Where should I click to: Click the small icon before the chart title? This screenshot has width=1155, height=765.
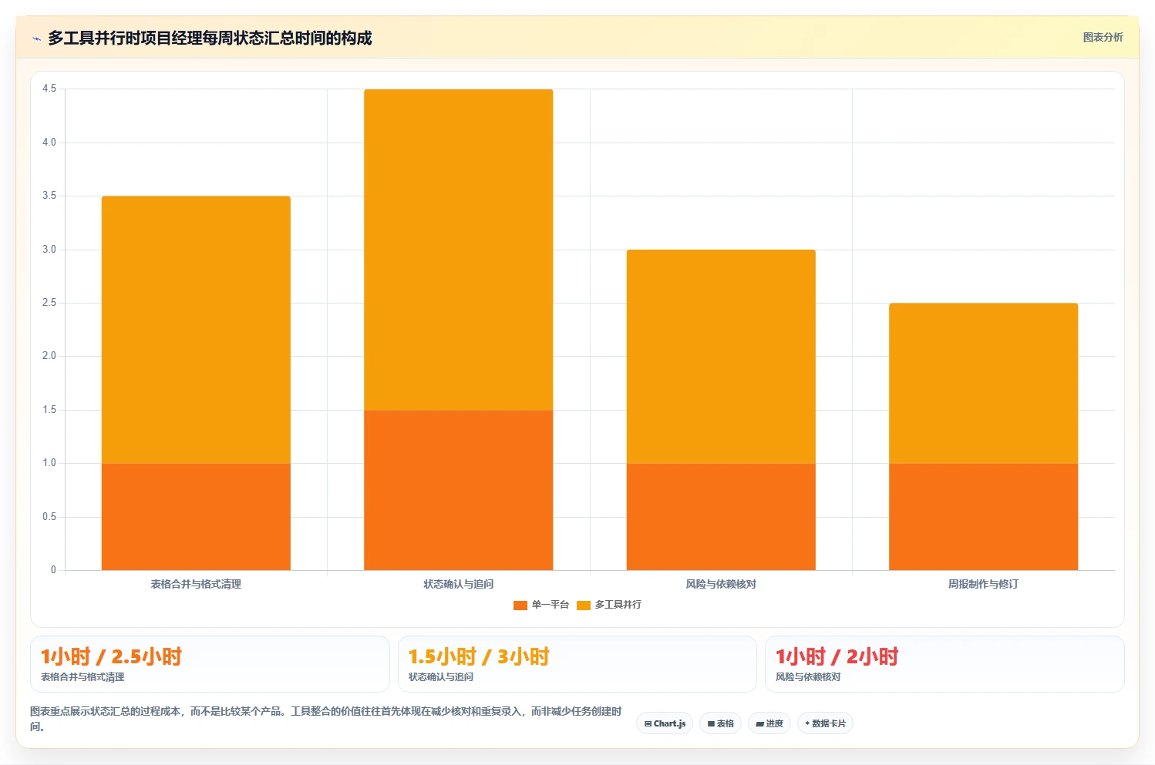(x=36, y=39)
